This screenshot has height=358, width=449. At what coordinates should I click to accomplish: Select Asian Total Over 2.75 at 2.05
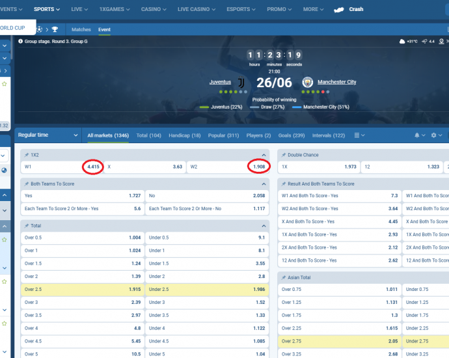click(x=340, y=341)
